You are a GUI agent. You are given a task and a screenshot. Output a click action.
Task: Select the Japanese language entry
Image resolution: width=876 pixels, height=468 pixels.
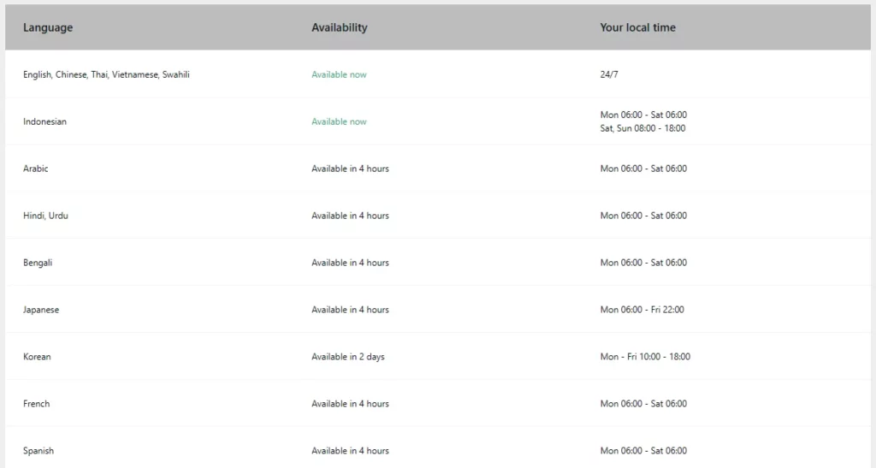pos(41,310)
